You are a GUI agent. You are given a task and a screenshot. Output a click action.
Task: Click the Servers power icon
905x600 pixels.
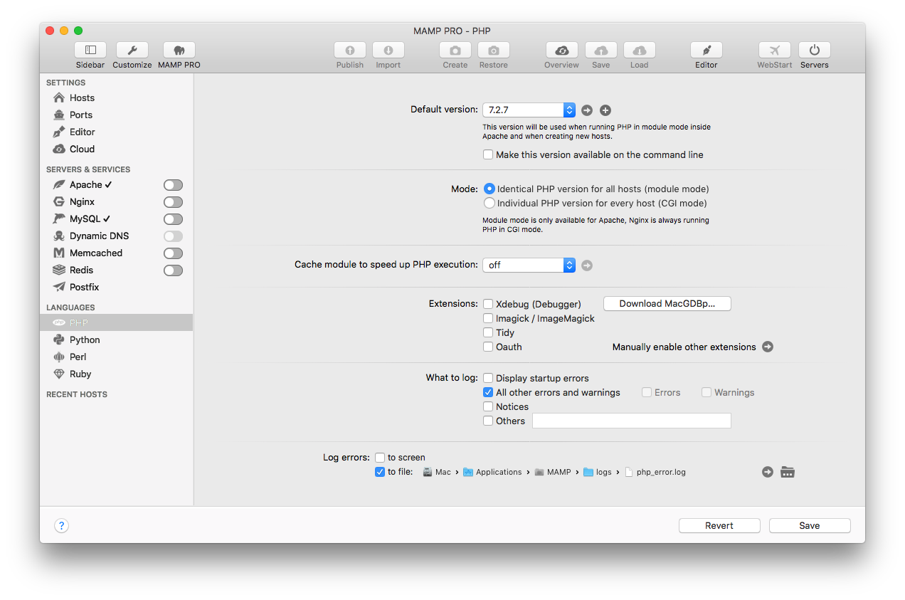(x=814, y=51)
